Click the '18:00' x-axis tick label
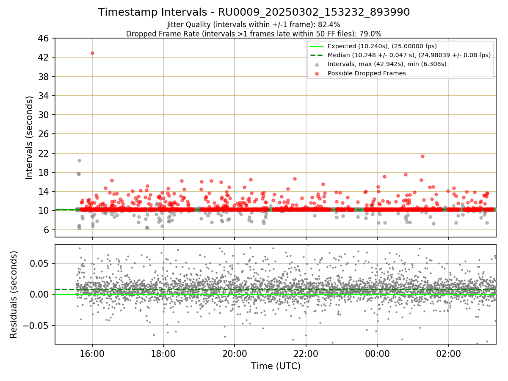Image resolution: width=508 pixels, height=381 pixels. [163, 353]
